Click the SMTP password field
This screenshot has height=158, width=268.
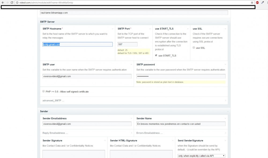click(x=181, y=76)
